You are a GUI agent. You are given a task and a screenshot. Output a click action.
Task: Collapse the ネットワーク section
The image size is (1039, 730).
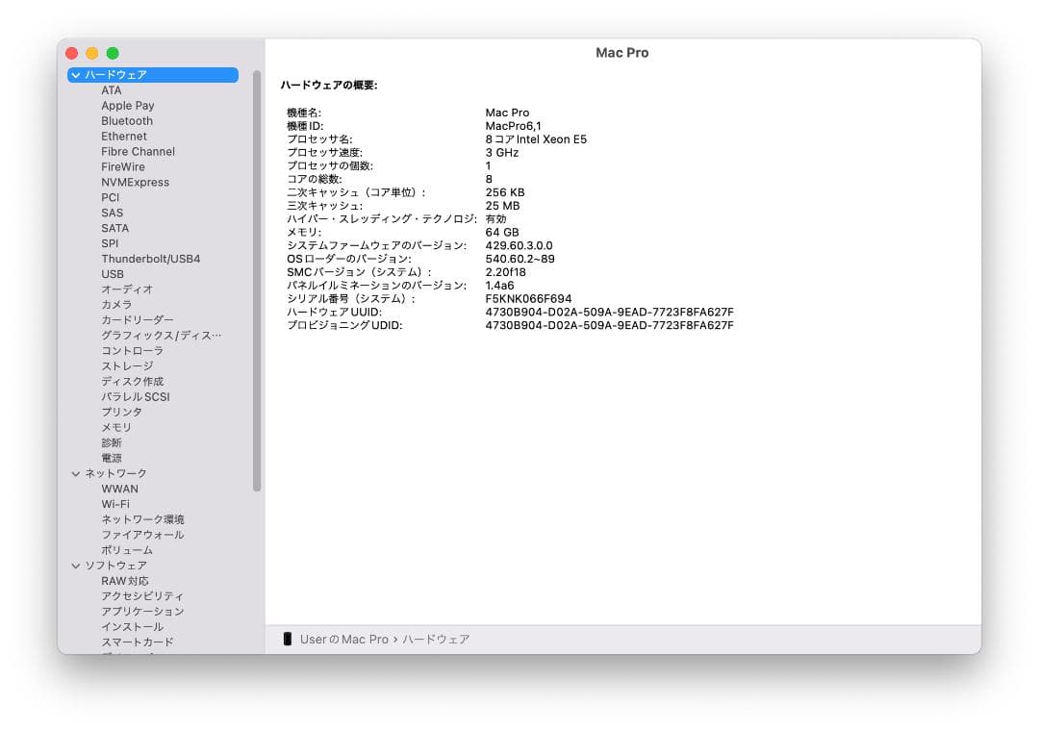tap(76, 473)
